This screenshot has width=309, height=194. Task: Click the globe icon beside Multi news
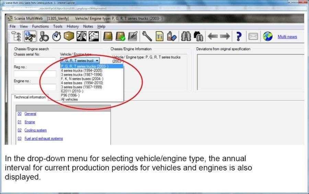[267, 36]
